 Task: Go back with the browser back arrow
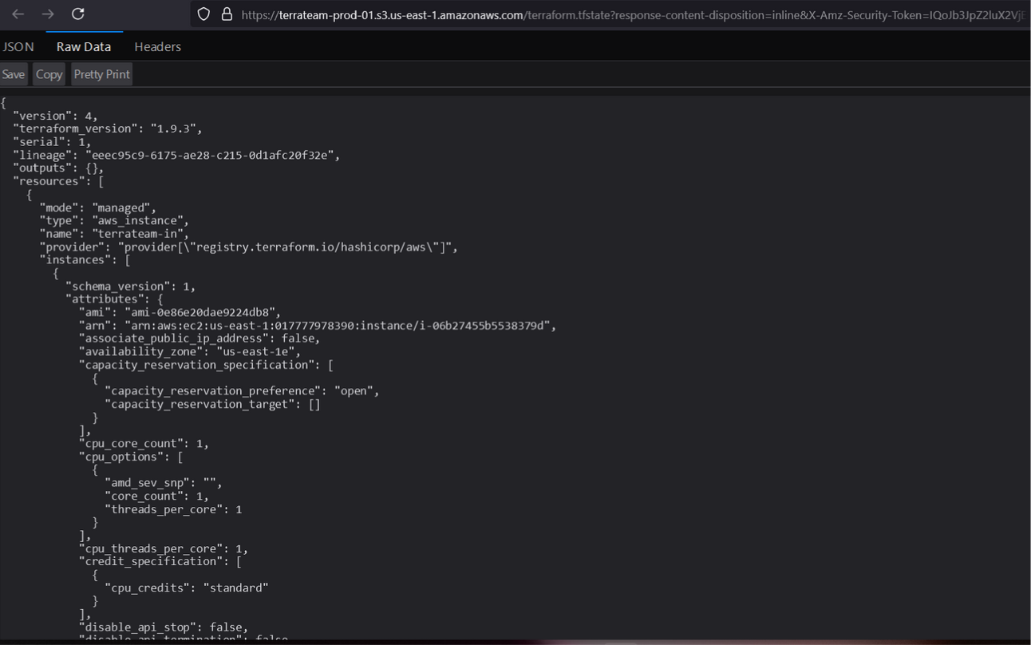click(18, 14)
